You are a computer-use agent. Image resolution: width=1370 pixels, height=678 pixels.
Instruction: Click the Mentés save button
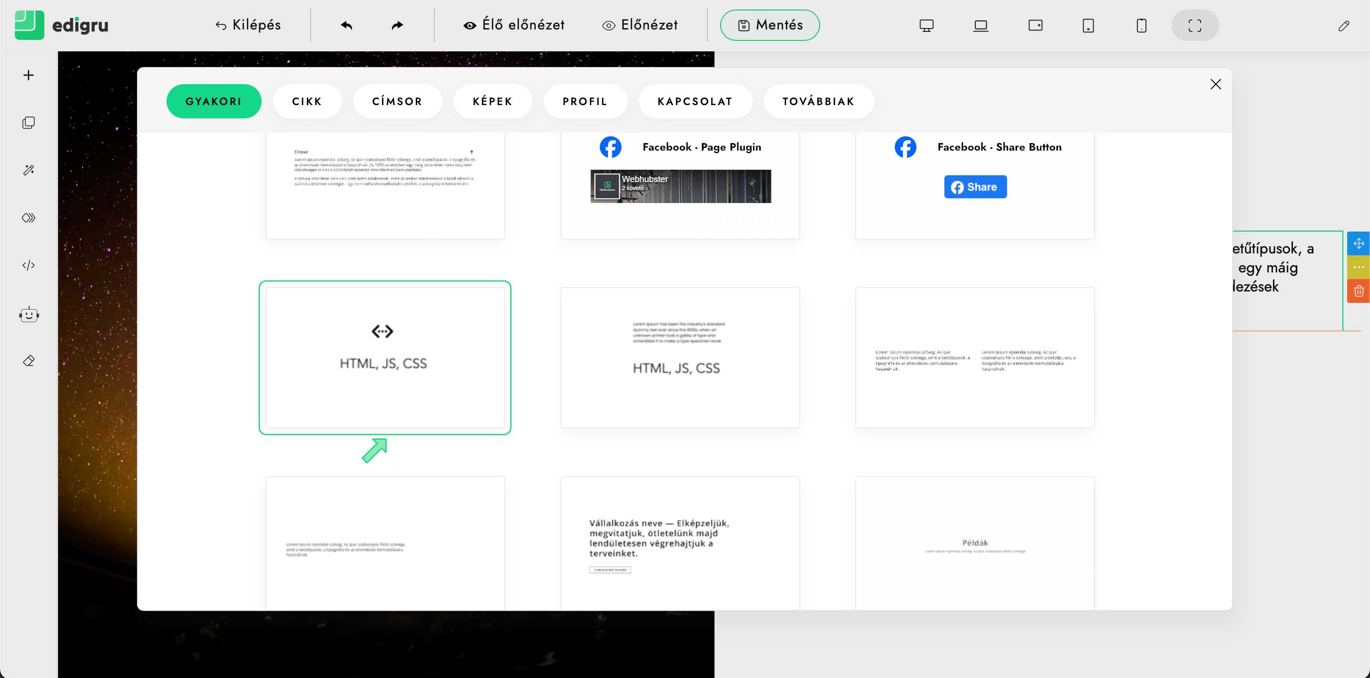click(770, 25)
